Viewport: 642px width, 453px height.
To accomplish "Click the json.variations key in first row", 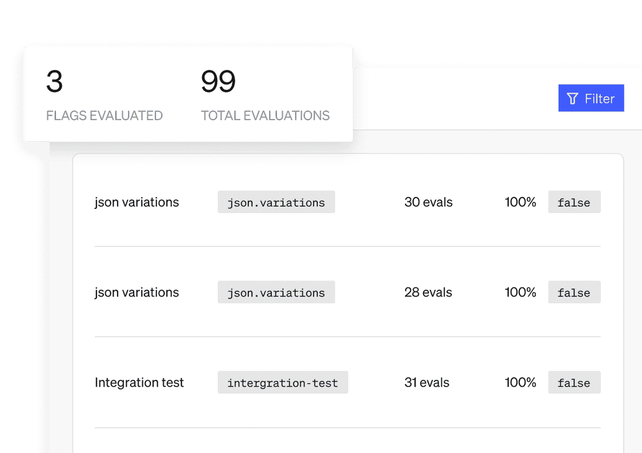I will 276,202.
